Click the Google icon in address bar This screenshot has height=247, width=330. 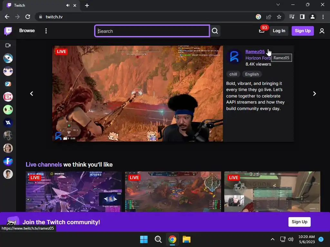[258, 17]
